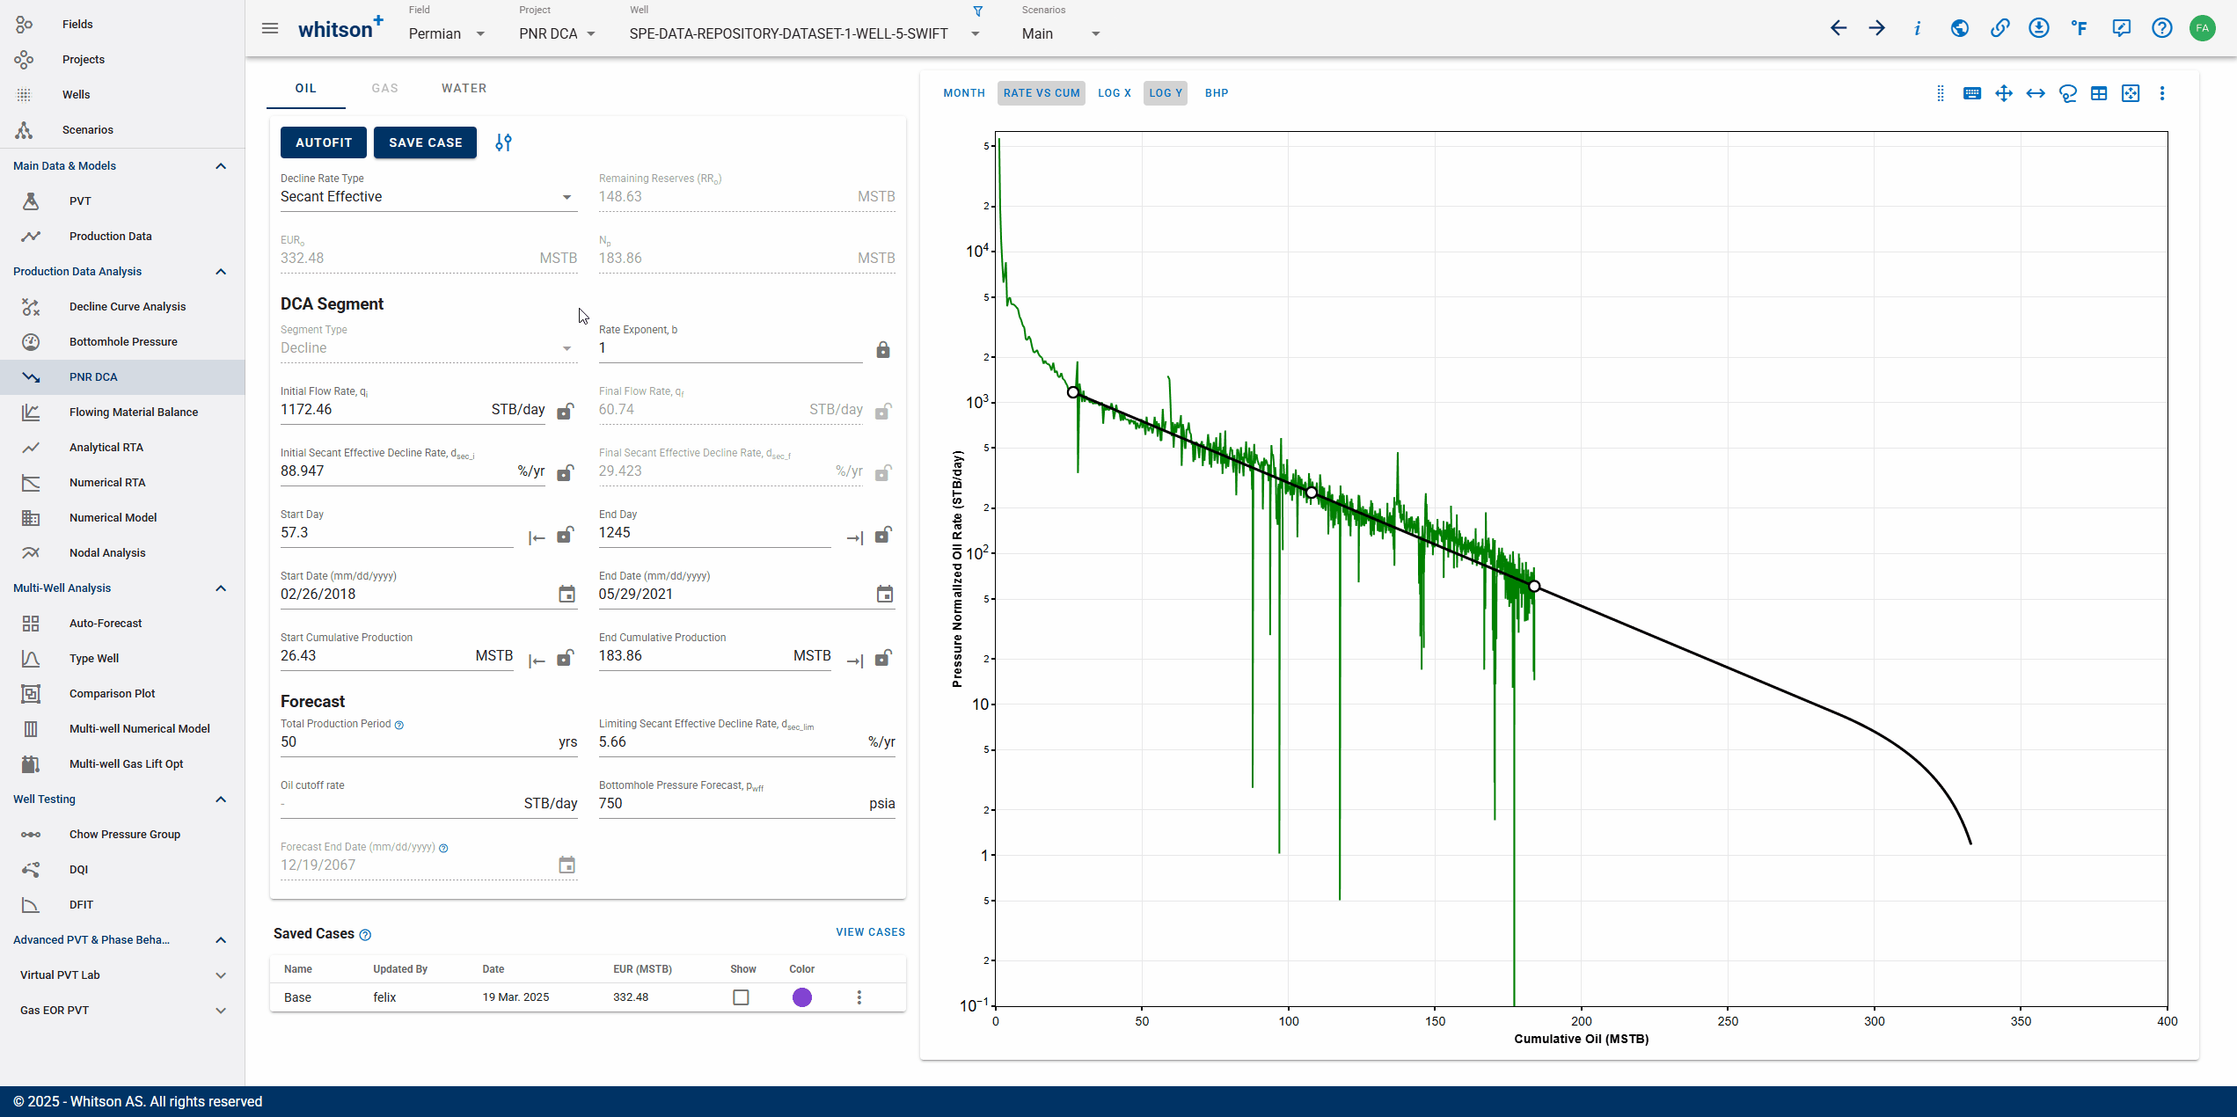Click the purple color swatch for Base
Screen dimensions: 2237x1117
[x=801, y=997]
